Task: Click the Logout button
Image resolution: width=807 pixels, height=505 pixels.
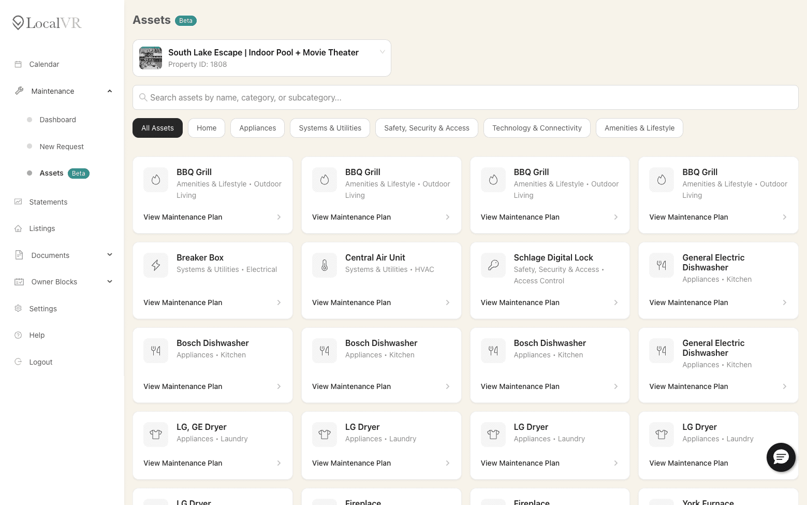Action: pyautogui.click(x=33, y=362)
